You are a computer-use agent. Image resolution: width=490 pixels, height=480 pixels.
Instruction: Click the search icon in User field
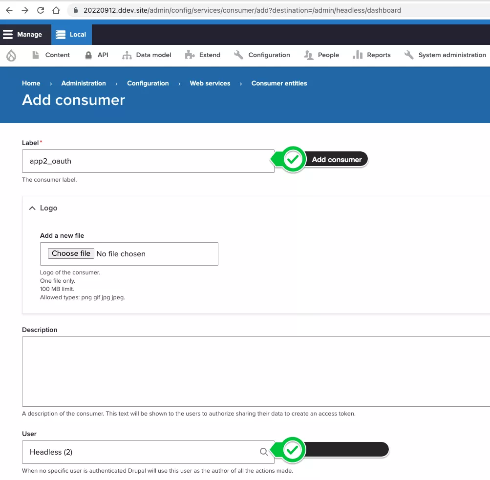[x=264, y=452]
